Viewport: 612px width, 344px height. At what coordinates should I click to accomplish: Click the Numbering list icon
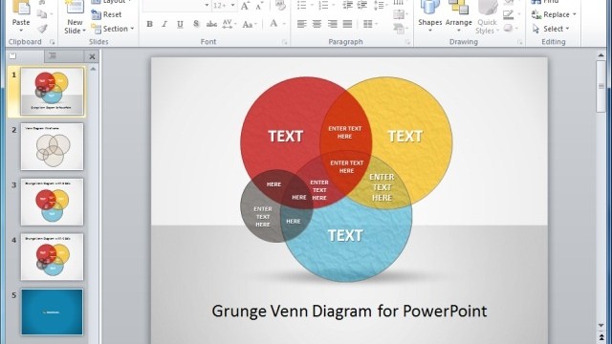[x=323, y=5]
